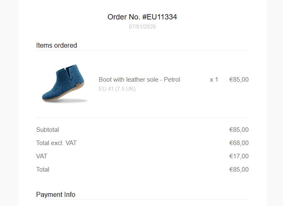
Task: Click the Subtotal row's €85,00 amount
Action: coord(239,130)
